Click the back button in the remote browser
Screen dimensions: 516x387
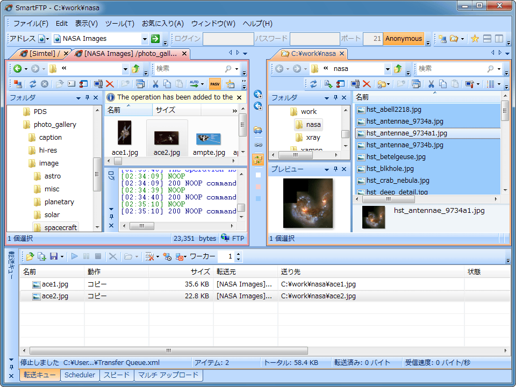[x=17, y=68]
